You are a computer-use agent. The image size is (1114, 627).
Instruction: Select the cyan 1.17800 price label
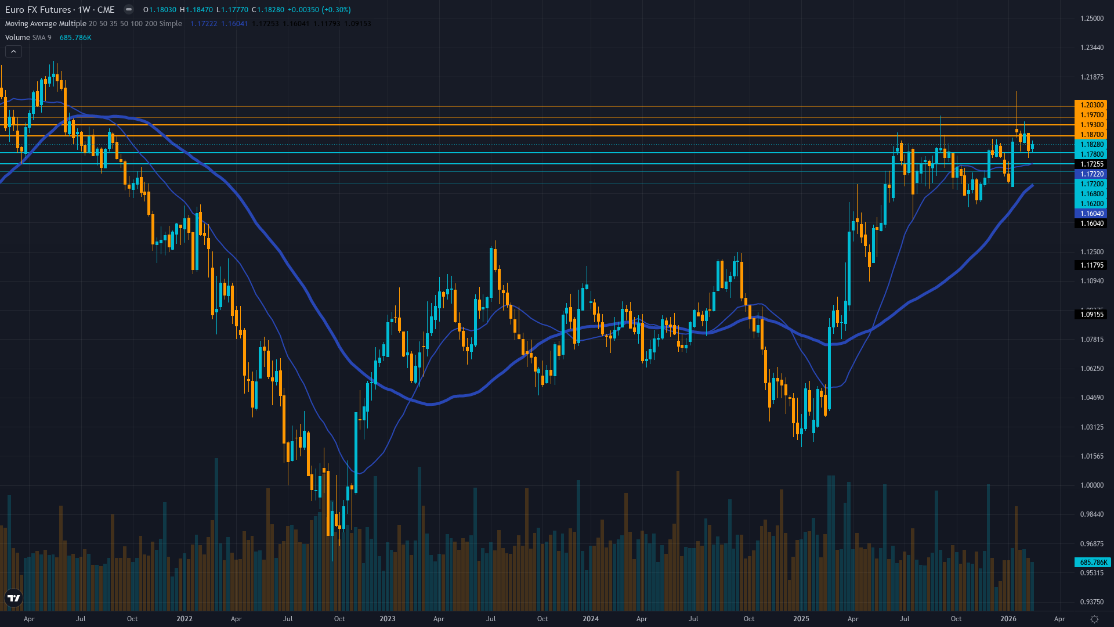coord(1091,154)
